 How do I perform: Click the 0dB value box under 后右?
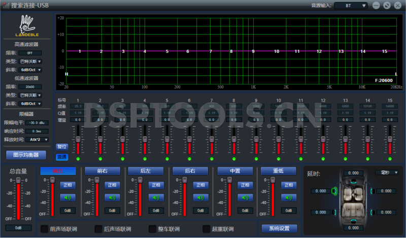(200, 211)
